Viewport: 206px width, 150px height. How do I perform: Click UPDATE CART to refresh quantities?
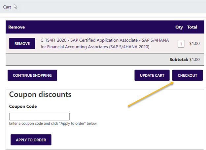(152, 75)
